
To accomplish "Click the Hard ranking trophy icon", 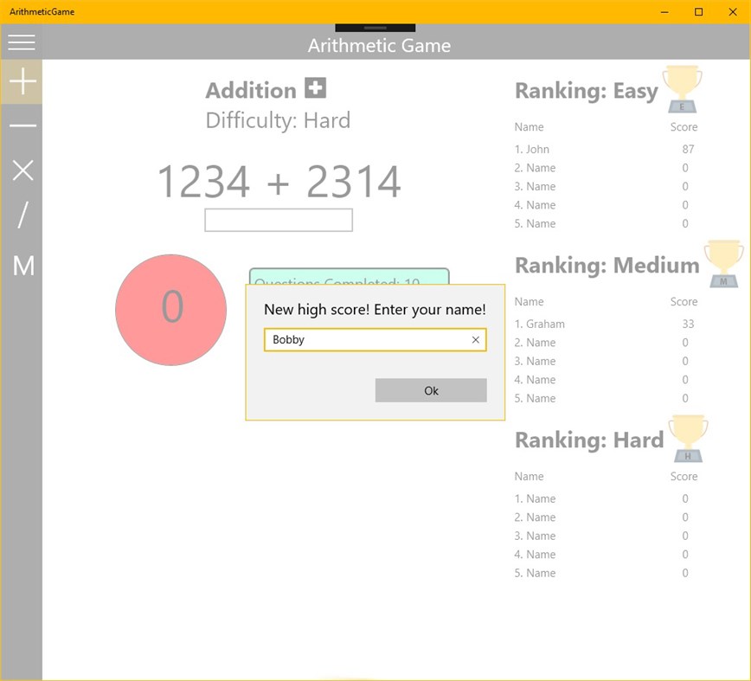I will [x=688, y=439].
